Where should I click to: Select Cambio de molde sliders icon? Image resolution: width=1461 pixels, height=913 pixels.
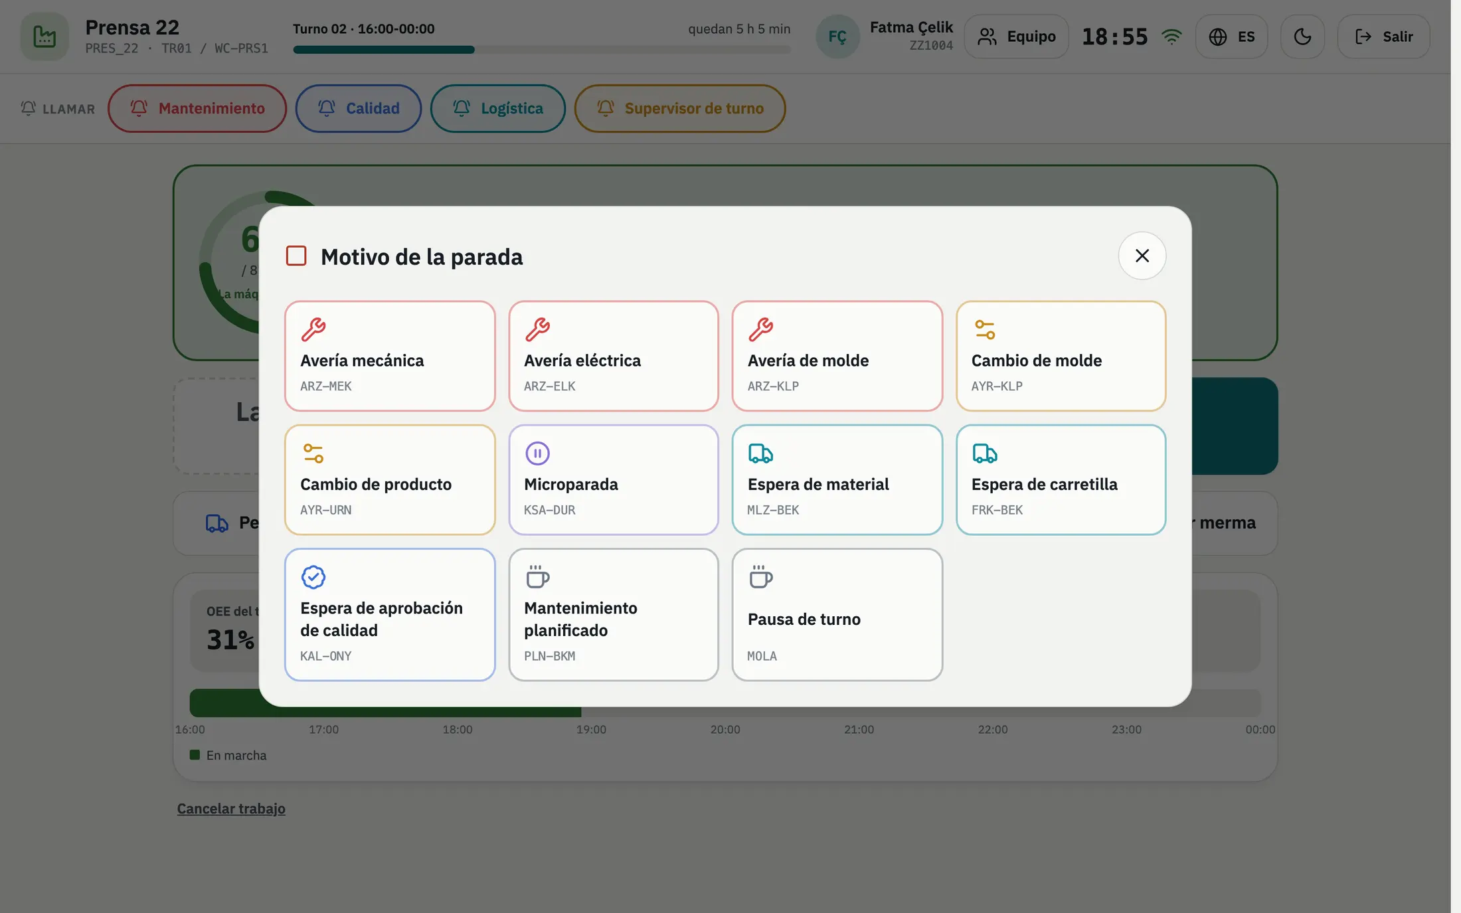tap(984, 329)
